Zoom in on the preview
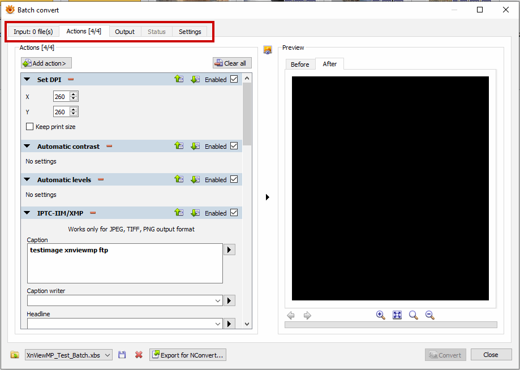This screenshot has width=520, height=370. [381, 315]
